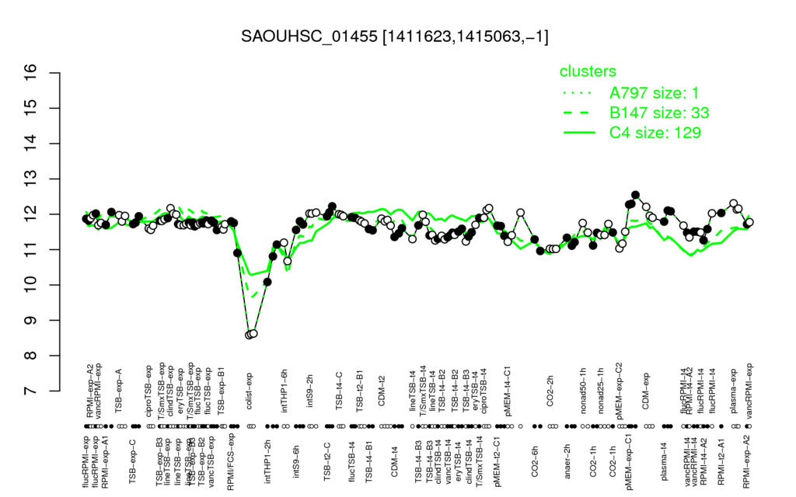796x497 pixels.
Task: Click the 'pMEM-t2-C1' axis label
Action: 497,461
